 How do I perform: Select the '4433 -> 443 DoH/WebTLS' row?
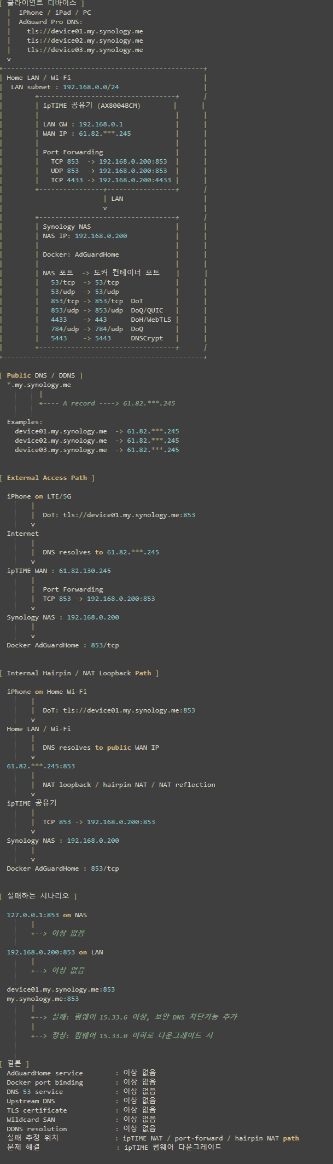(x=111, y=320)
